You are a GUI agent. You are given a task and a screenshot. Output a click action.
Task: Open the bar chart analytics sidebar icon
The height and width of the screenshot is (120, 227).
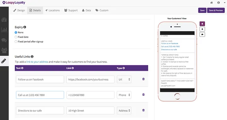[4, 30]
